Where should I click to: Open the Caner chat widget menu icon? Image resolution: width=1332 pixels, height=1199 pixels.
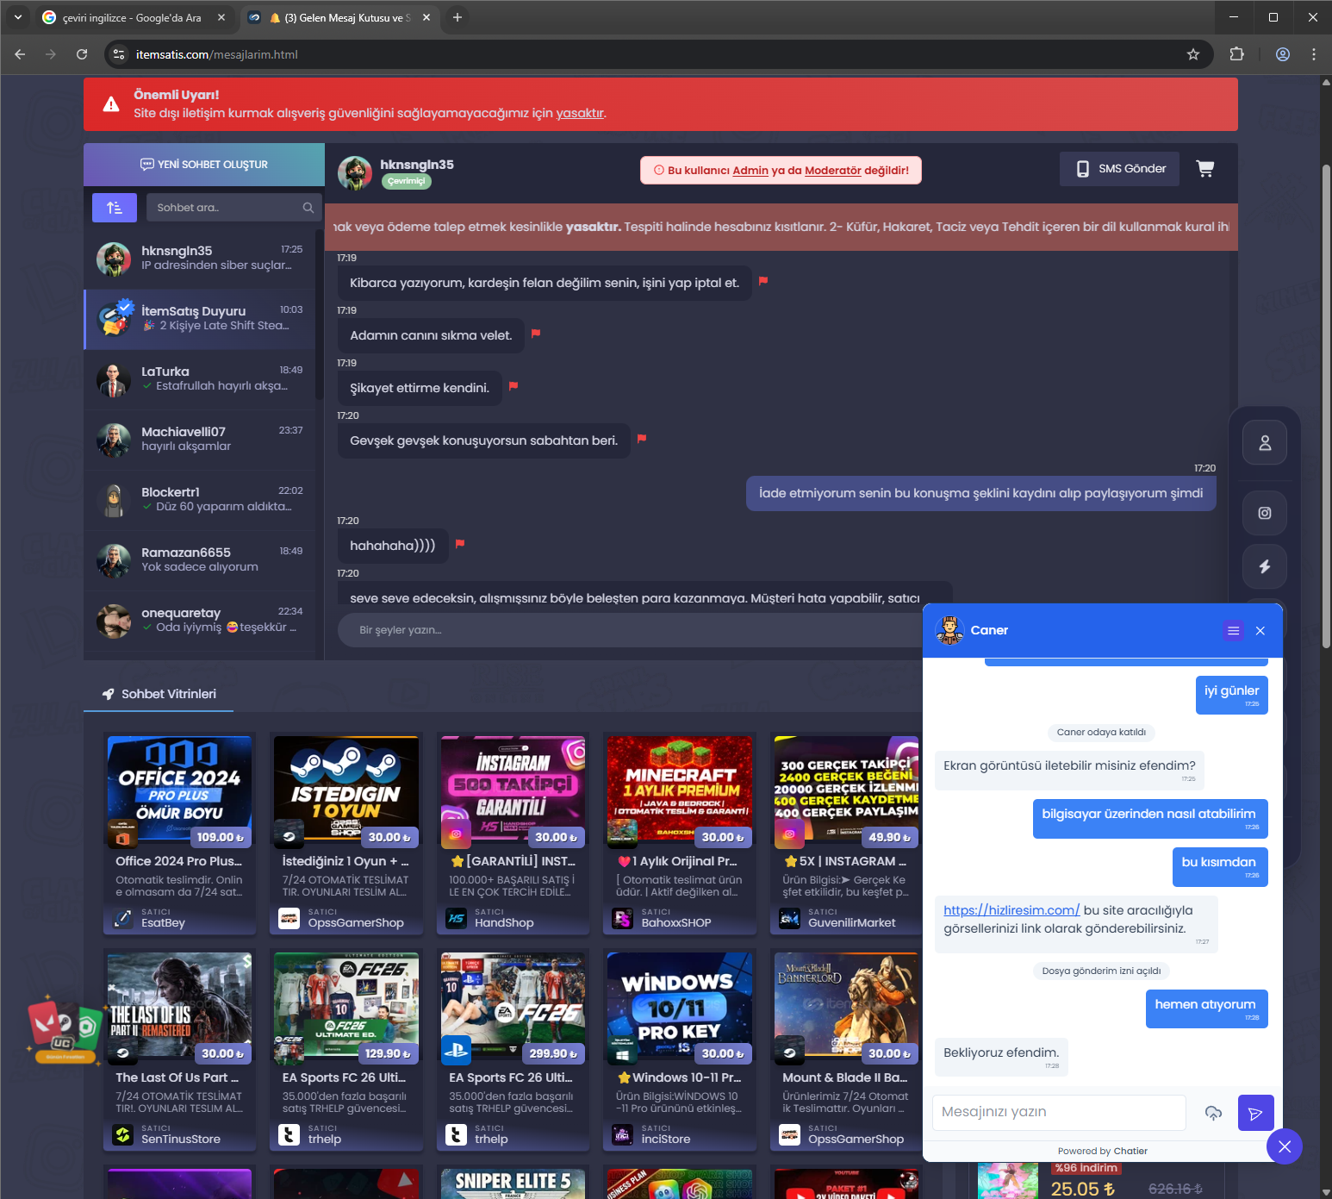(1234, 631)
